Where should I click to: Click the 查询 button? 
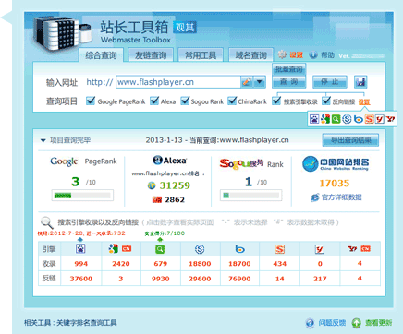pyautogui.click(x=289, y=82)
